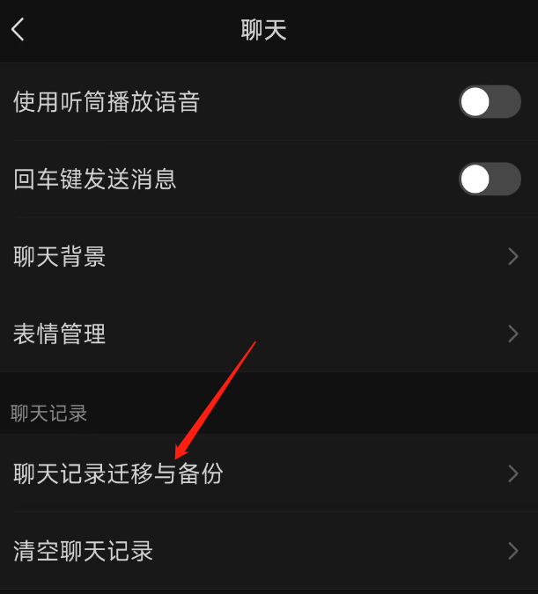The height and width of the screenshot is (594, 538).
Task: Tap the 聊天 page title
Action: 263,30
